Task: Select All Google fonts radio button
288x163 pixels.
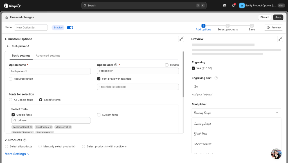Action: [x=11, y=100]
